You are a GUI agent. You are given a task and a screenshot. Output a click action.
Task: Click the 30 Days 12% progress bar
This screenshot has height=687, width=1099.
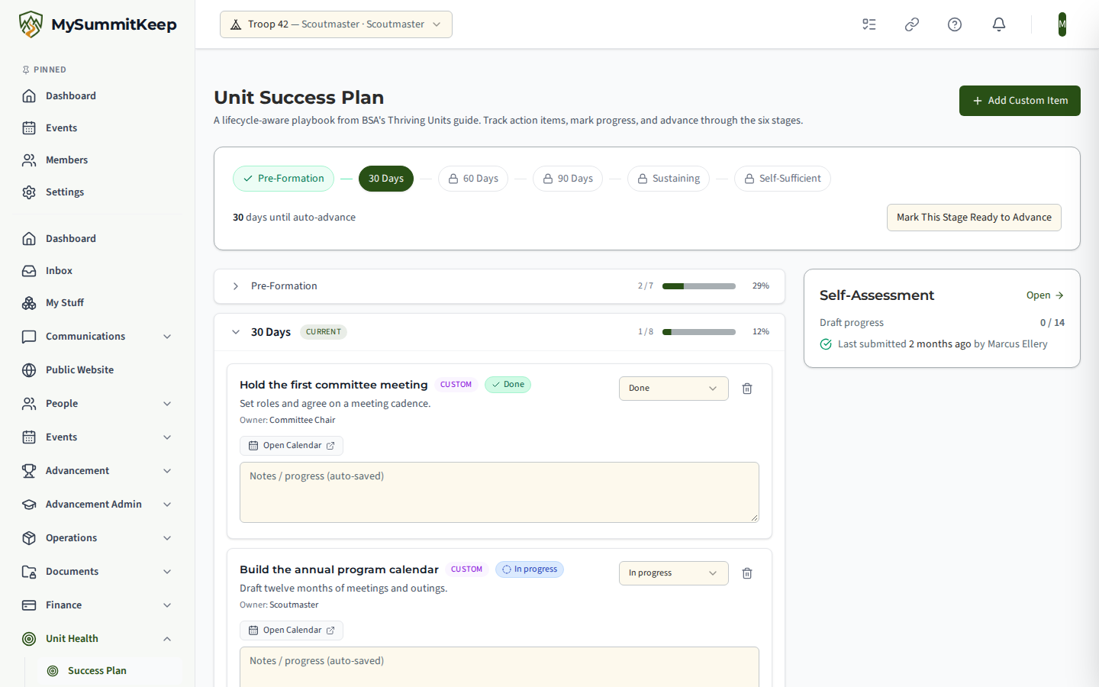pos(699,332)
